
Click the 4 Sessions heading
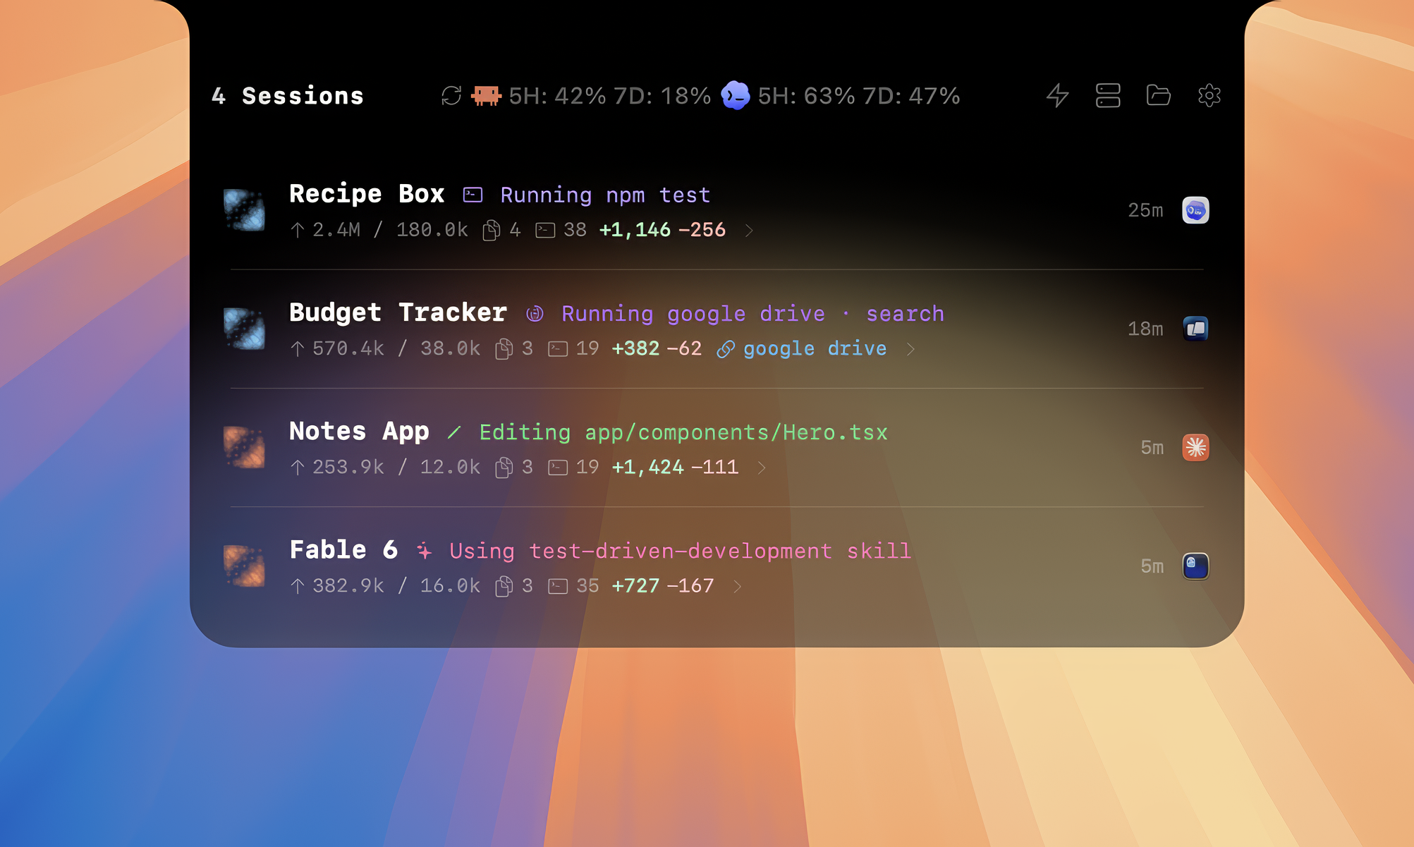[288, 96]
